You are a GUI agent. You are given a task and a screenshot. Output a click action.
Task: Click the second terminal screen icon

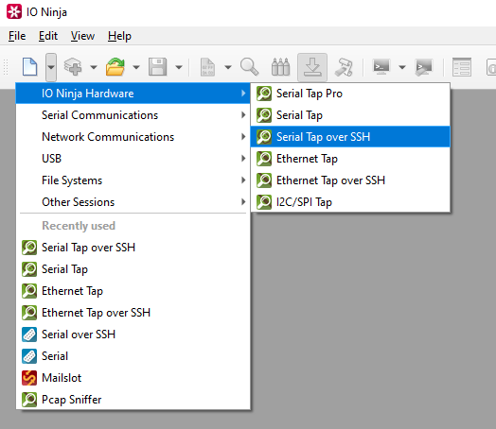coord(423,67)
